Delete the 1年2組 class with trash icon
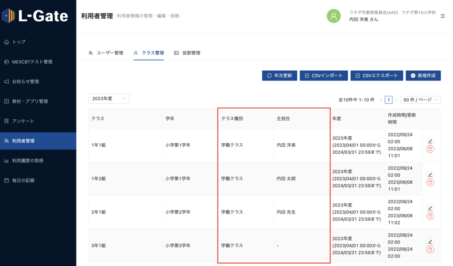This screenshot has width=453, height=266. pyautogui.click(x=430, y=182)
